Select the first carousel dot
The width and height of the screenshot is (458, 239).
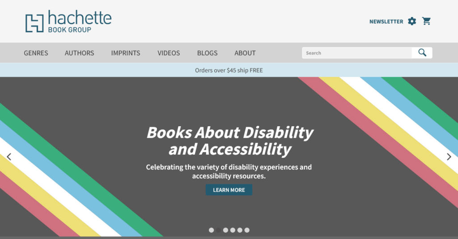tap(211, 230)
